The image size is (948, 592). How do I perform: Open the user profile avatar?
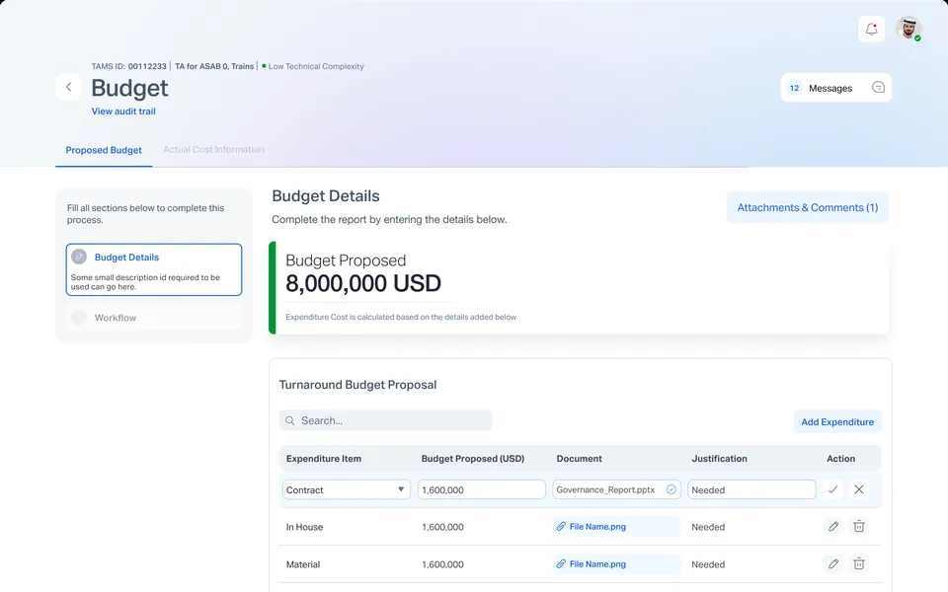point(908,29)
